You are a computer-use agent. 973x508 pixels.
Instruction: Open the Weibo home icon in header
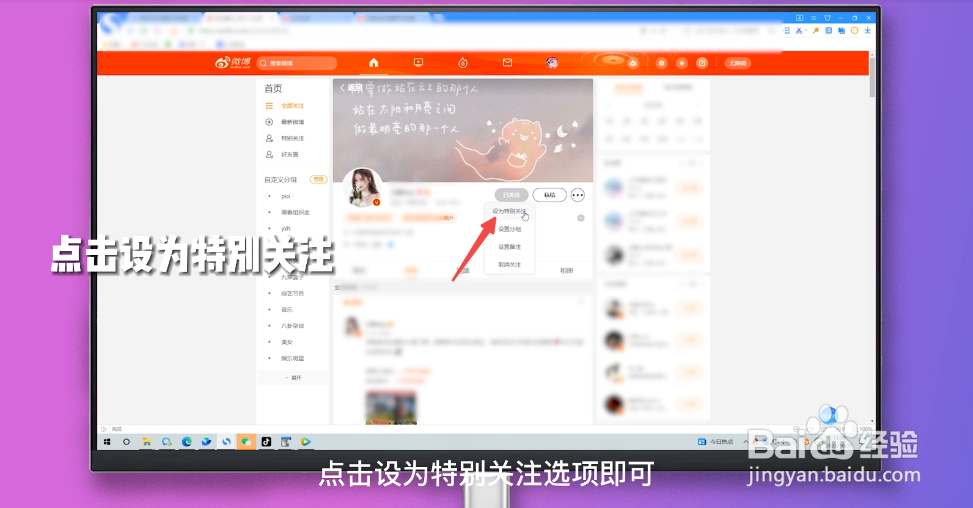373,62
